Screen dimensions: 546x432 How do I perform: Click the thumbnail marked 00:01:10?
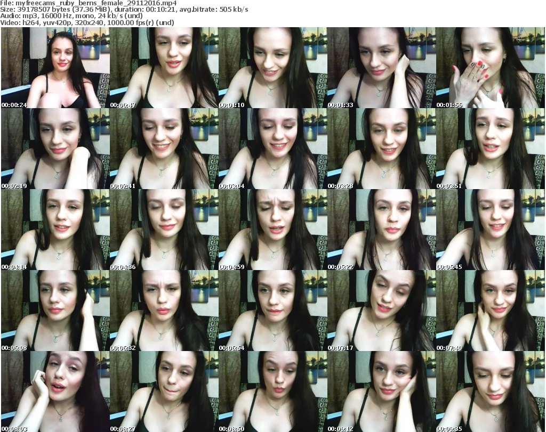click(272, 68)
